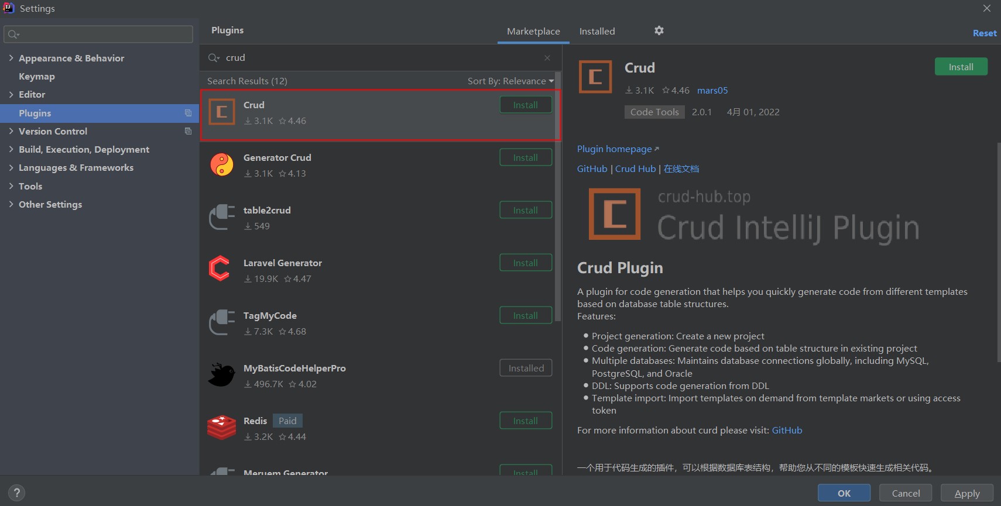Install the table2crud plugin
The width and height of the screenshot is (1001, 506).
pos(526,210)
